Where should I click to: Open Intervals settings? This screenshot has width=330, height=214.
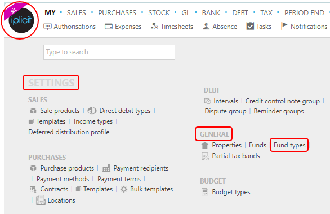tap(226, 101)
